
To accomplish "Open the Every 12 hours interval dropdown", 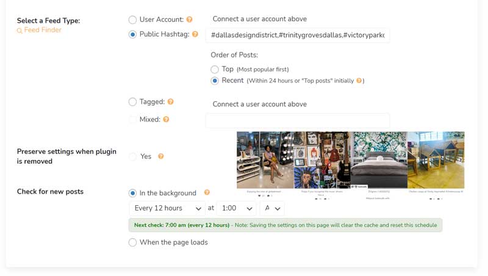I will pos(167,208).
